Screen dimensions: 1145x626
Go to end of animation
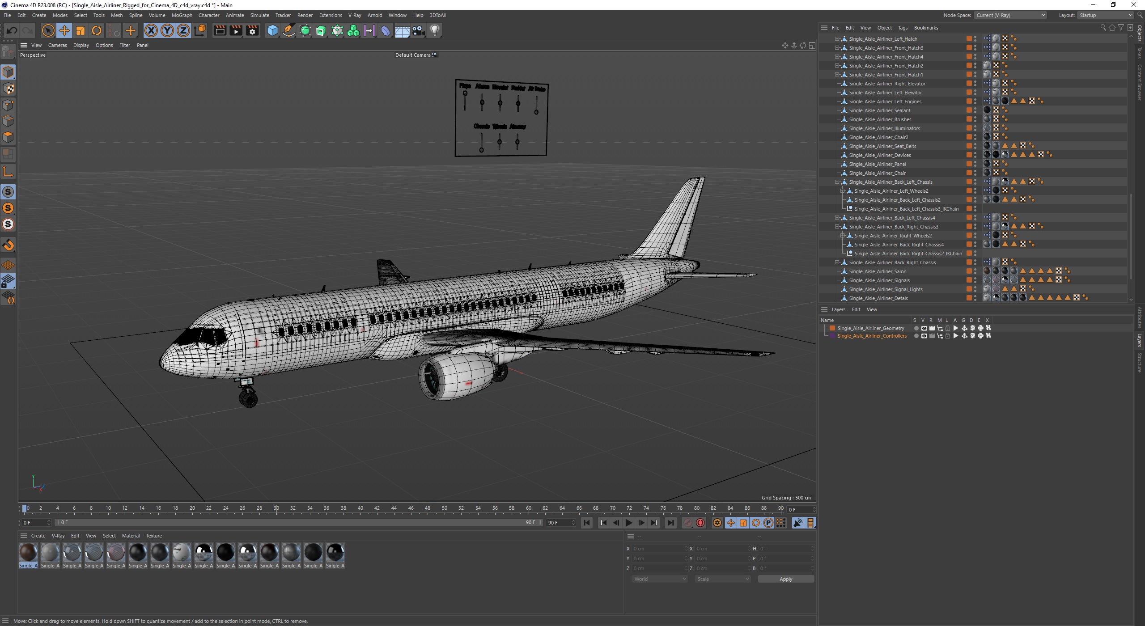click(x=670, y=523)
